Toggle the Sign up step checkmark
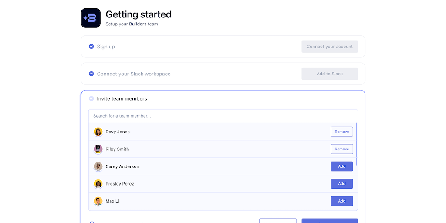This screenshot has height=223, width=446. [x=91, y=47]
